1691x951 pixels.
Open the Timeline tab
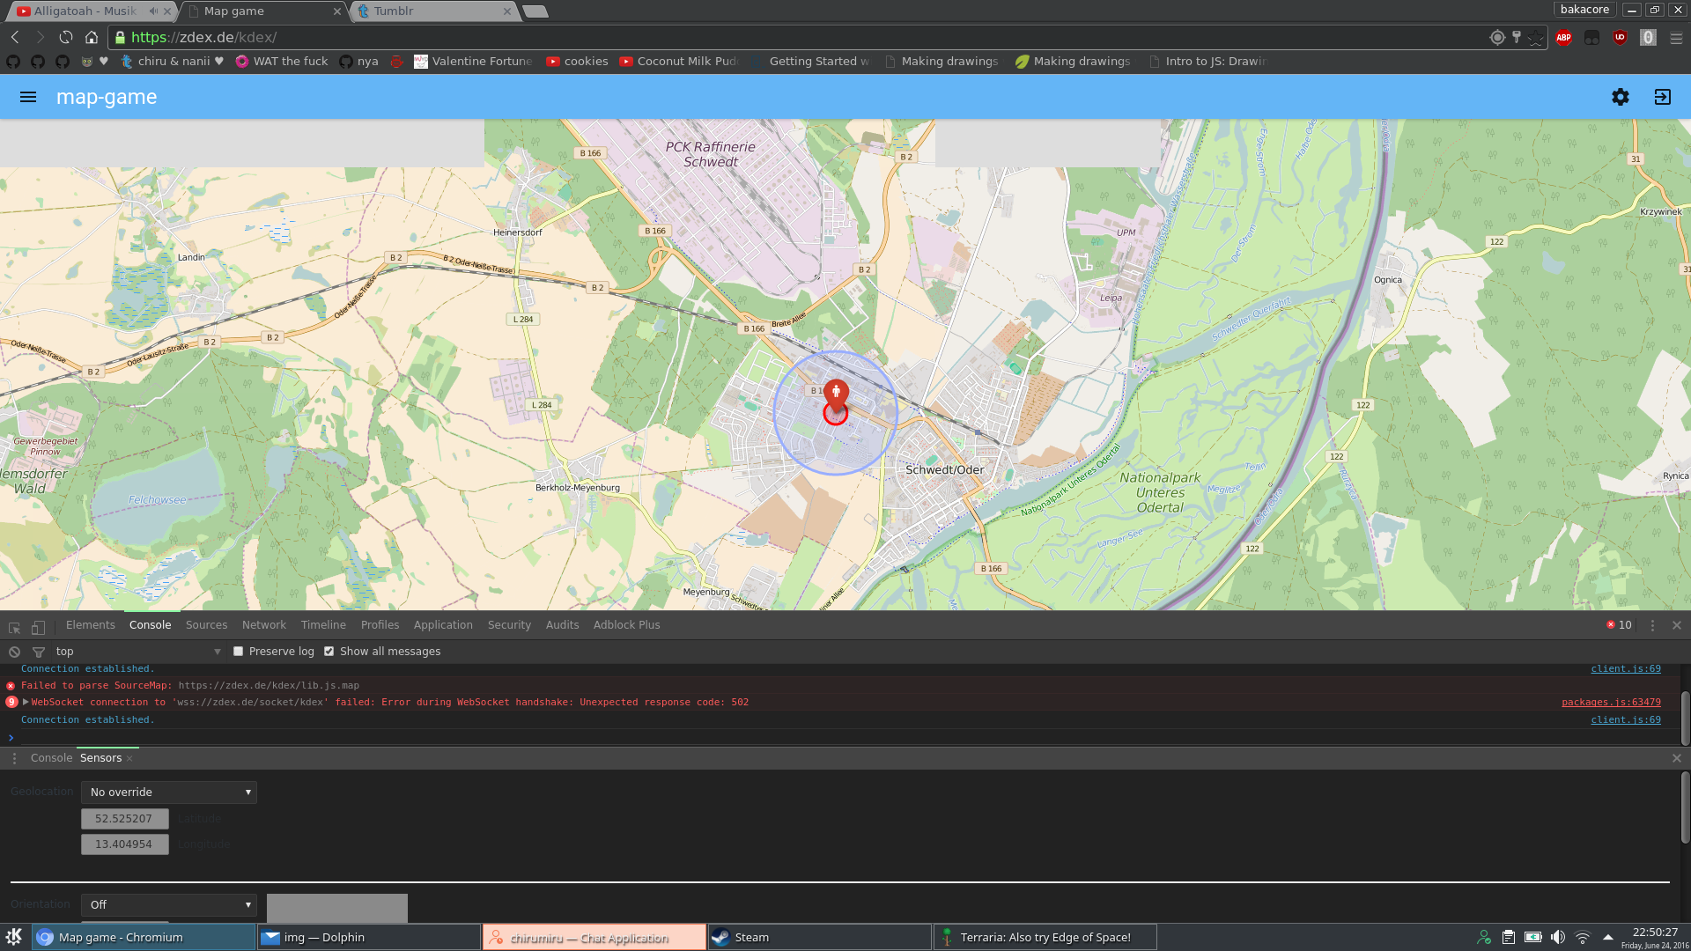323,625
